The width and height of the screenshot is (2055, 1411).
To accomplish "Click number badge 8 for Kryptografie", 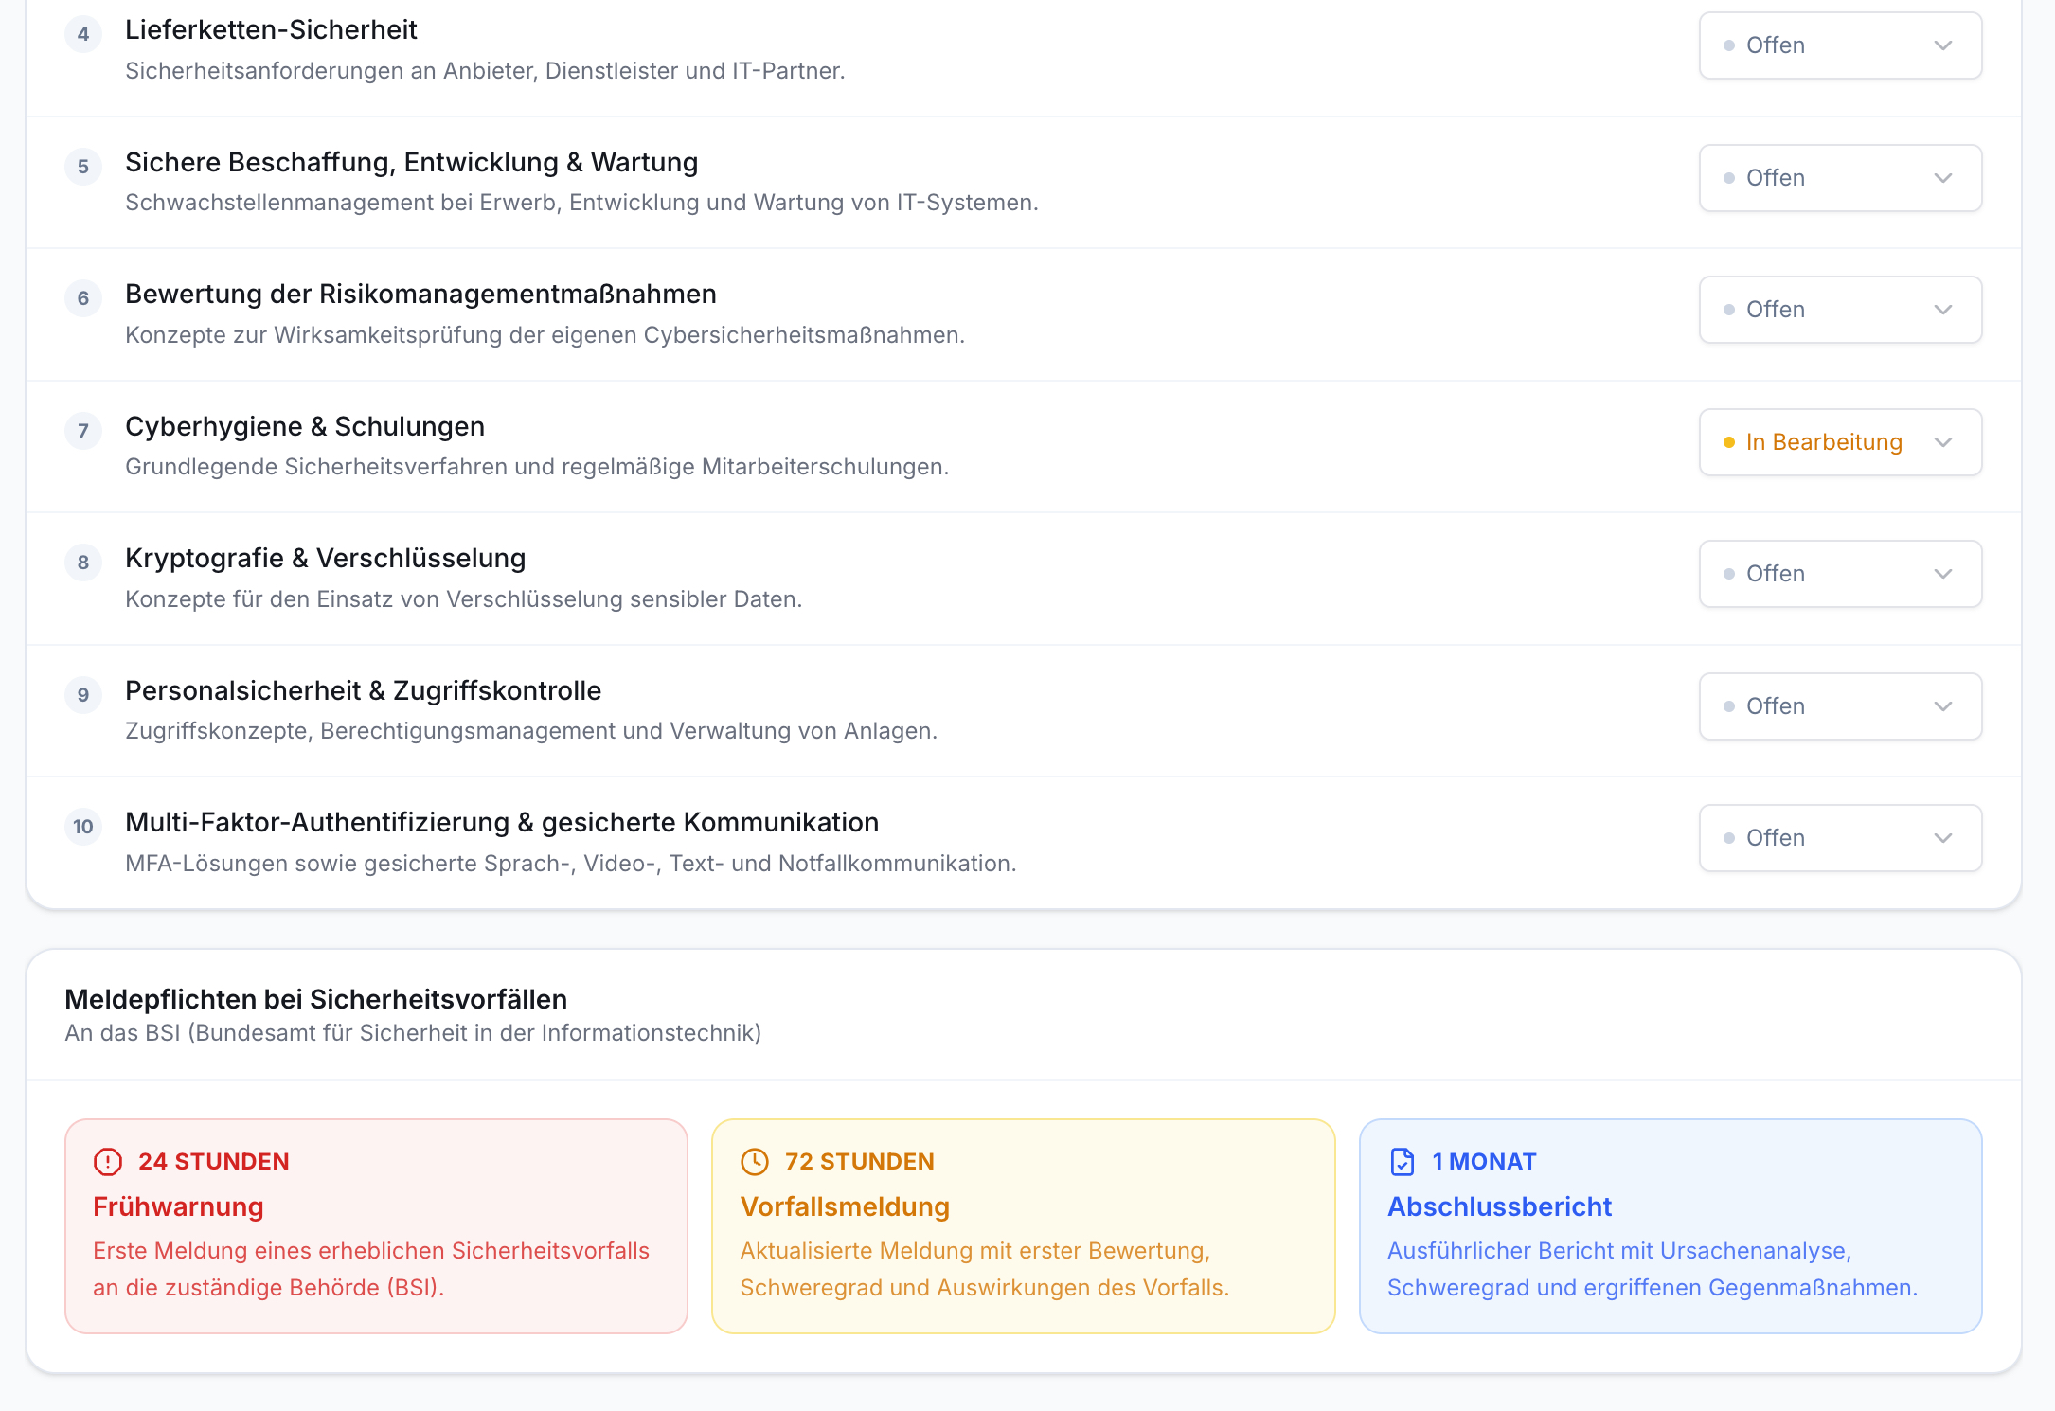I will [83, 563].
